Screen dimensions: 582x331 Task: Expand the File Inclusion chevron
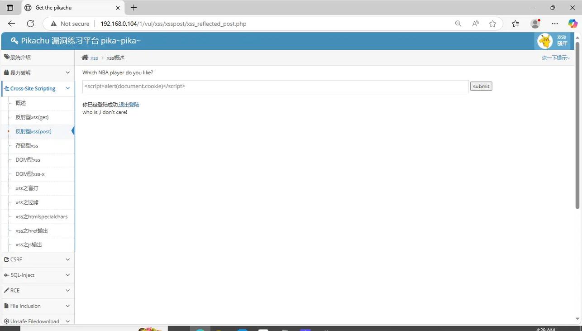pyautogui.click(x=68, y=306)
